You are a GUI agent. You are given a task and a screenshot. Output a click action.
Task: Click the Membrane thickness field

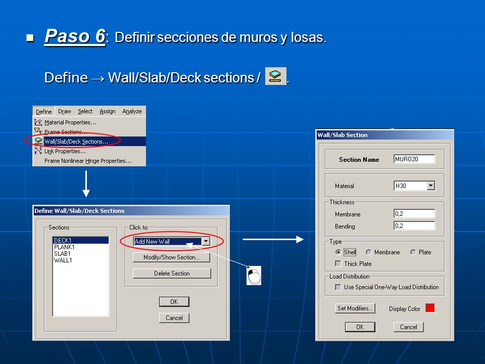[x=414, y=213]
